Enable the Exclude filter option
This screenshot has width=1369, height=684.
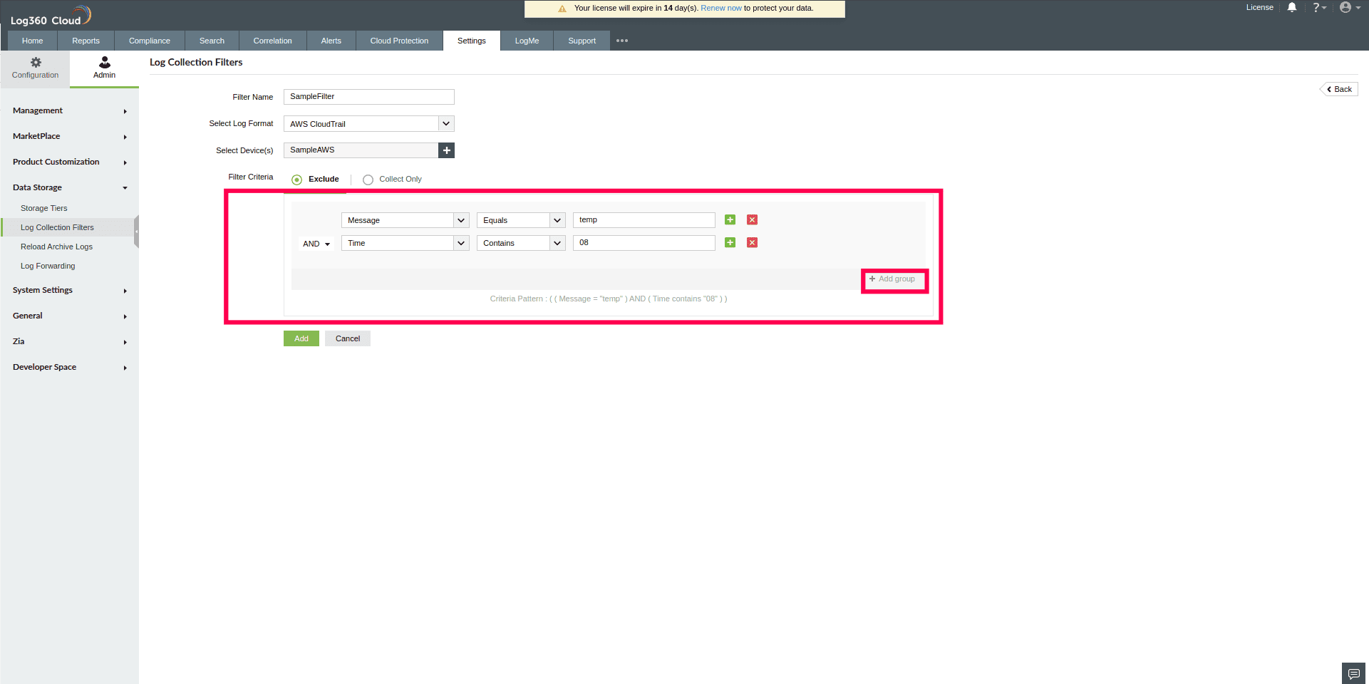click(296, 180)
